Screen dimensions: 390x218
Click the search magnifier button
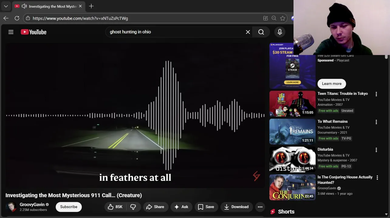261,32
